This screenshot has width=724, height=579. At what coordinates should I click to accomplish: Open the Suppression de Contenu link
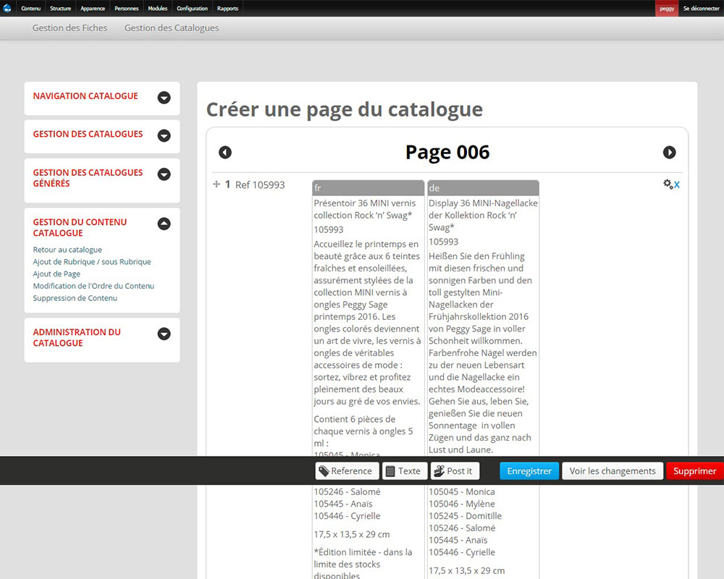(75, 297)
